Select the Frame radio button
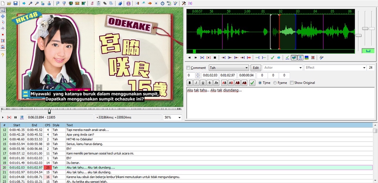The height and width of the screenshot is (183, 378). tap(275, 83)
